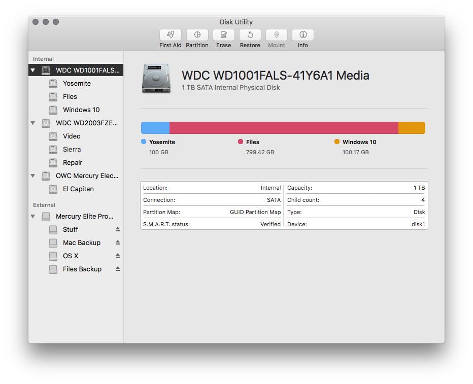The image size is (473, 384).
Task: Click the Capacity 1 TB value
Action: tap(419, 188)
